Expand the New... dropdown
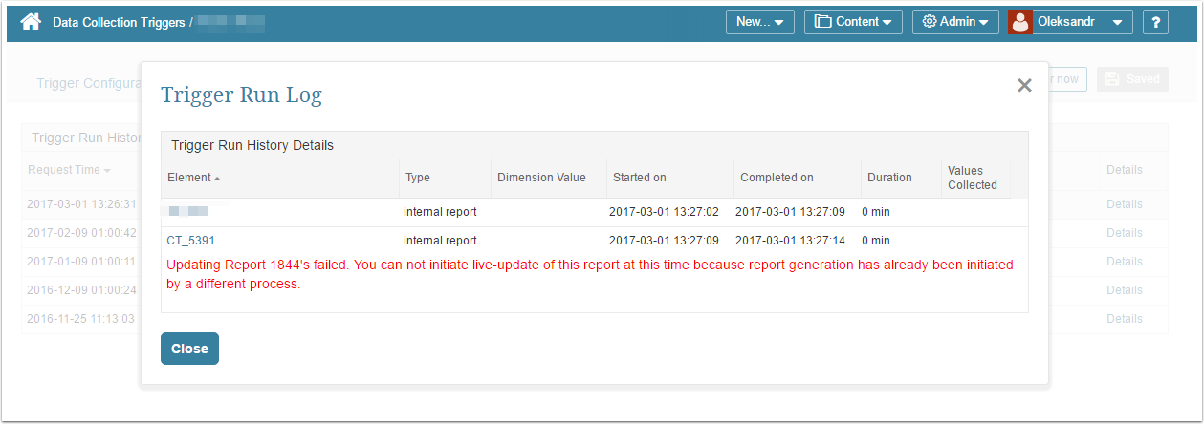The width and height of the screenshot is (1204, 424). click(759, 22)
